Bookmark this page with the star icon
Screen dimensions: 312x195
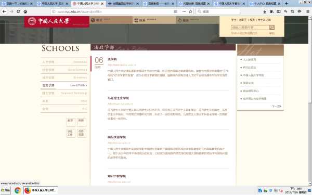point(190,11)
